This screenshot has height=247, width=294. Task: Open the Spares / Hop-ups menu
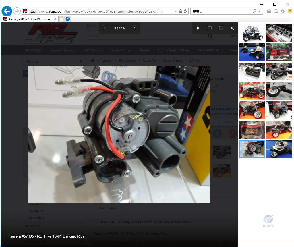(x=63, y=50)
